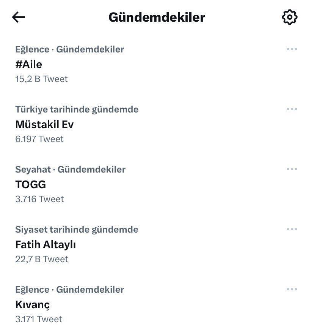Tap the back arrow icon
314x328 pixels.
point(19,17)
